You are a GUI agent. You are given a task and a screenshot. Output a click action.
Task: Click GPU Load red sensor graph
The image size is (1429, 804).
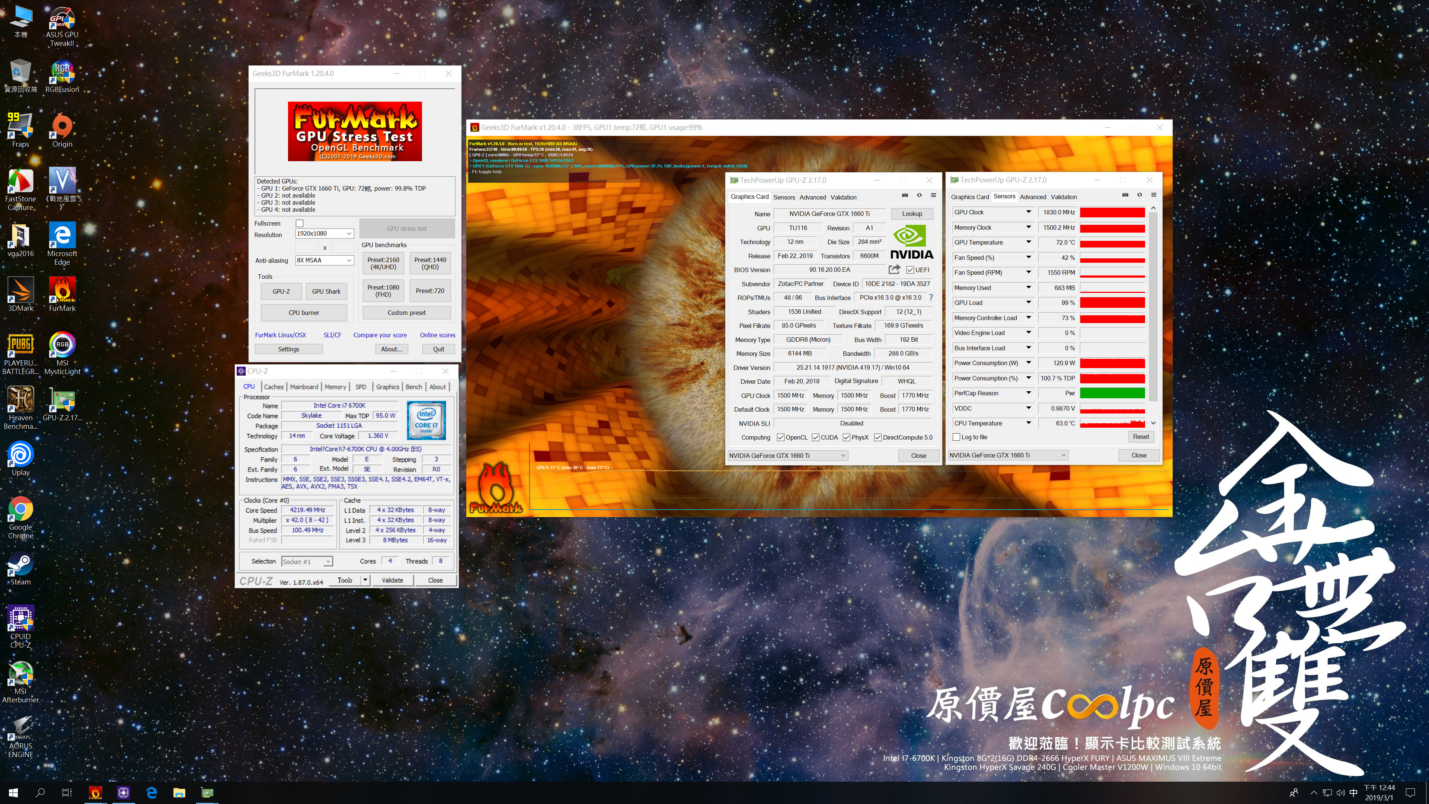(1112, 303)
